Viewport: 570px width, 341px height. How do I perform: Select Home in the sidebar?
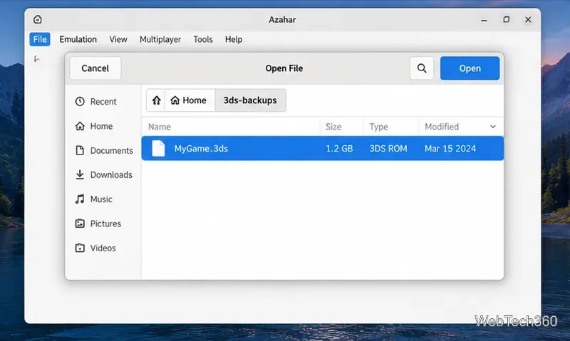94,126
